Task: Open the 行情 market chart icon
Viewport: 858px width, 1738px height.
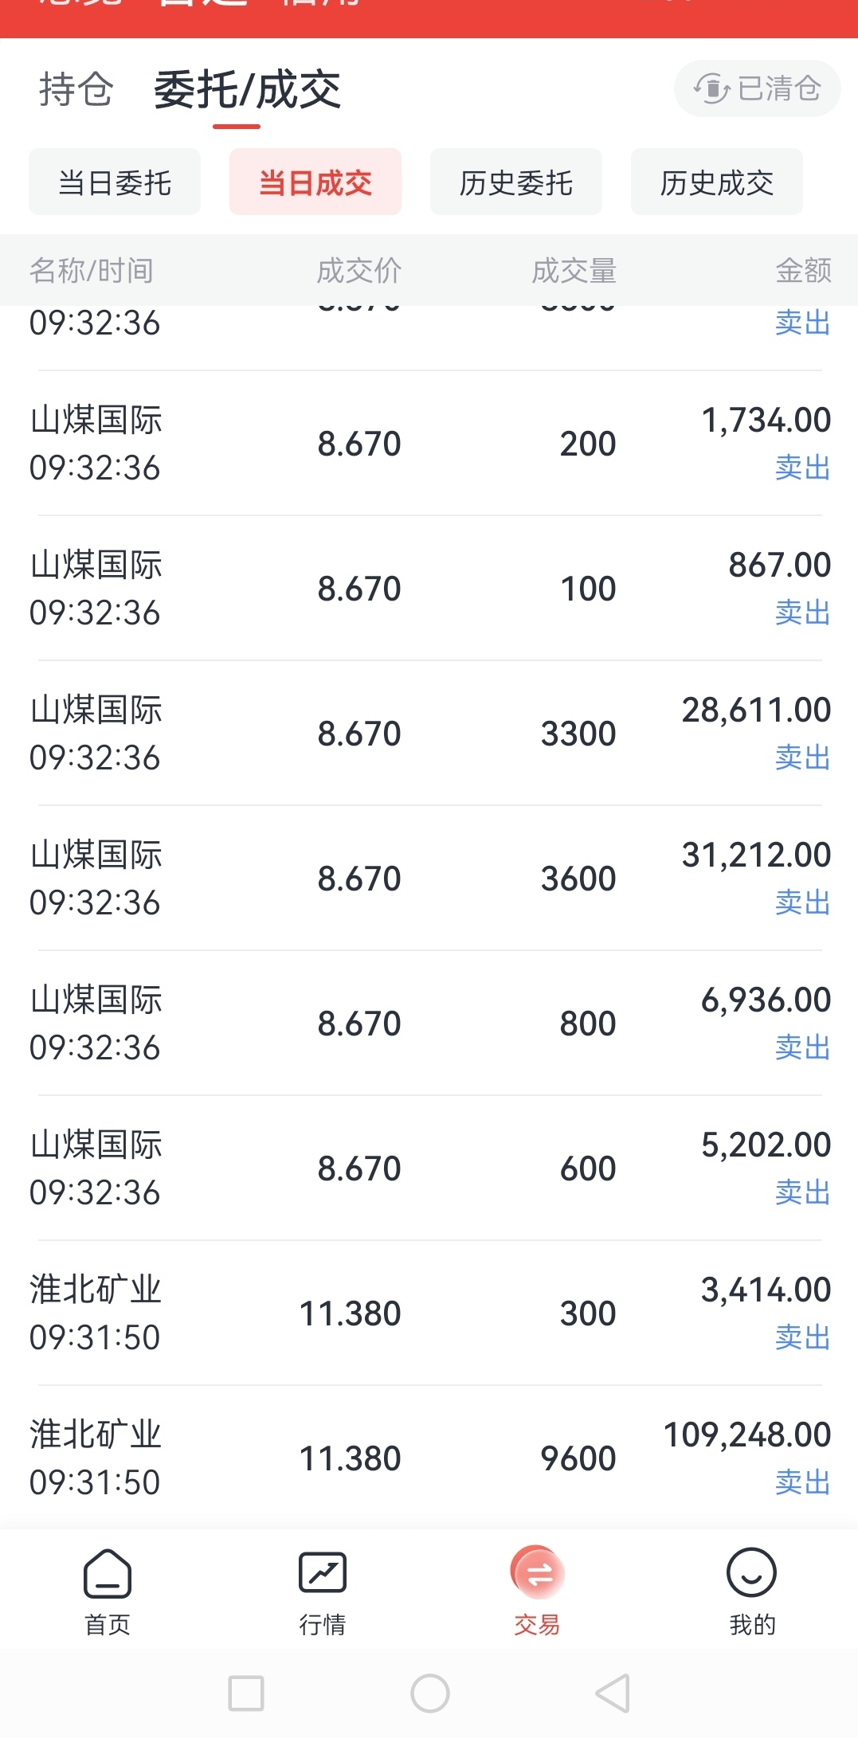Action: point(322,1572)
